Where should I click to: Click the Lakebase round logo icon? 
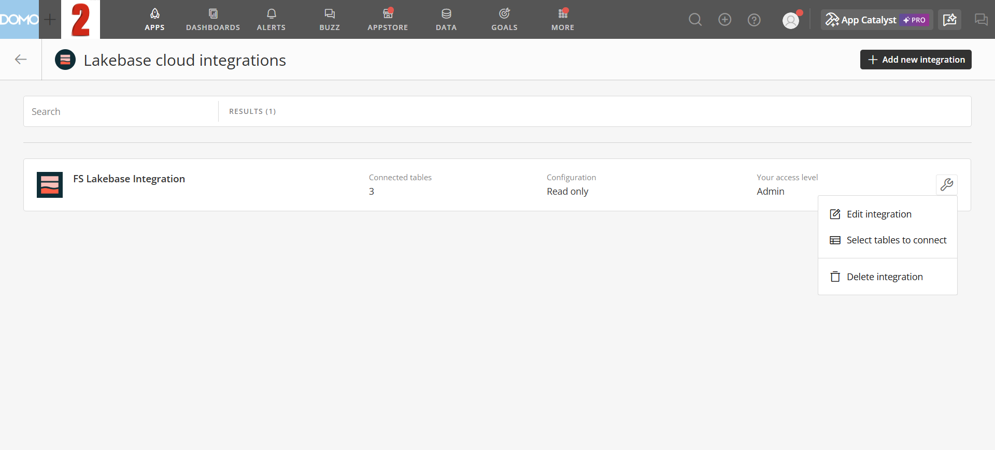pos(65,60)
